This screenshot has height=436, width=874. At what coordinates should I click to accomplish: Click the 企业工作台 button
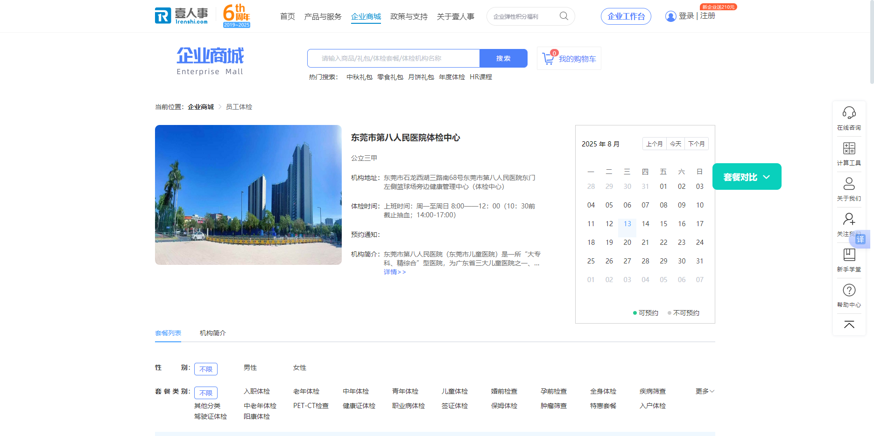point(626,16)
